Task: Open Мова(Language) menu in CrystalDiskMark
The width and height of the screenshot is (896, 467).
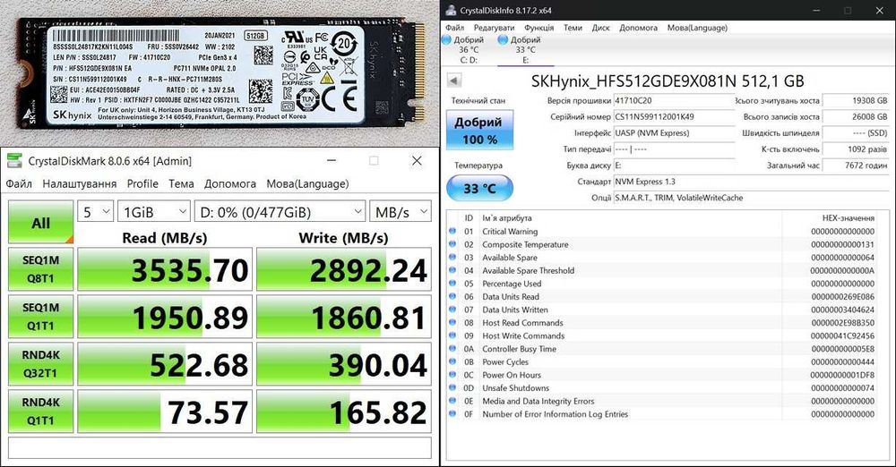Action: [307, 183]
